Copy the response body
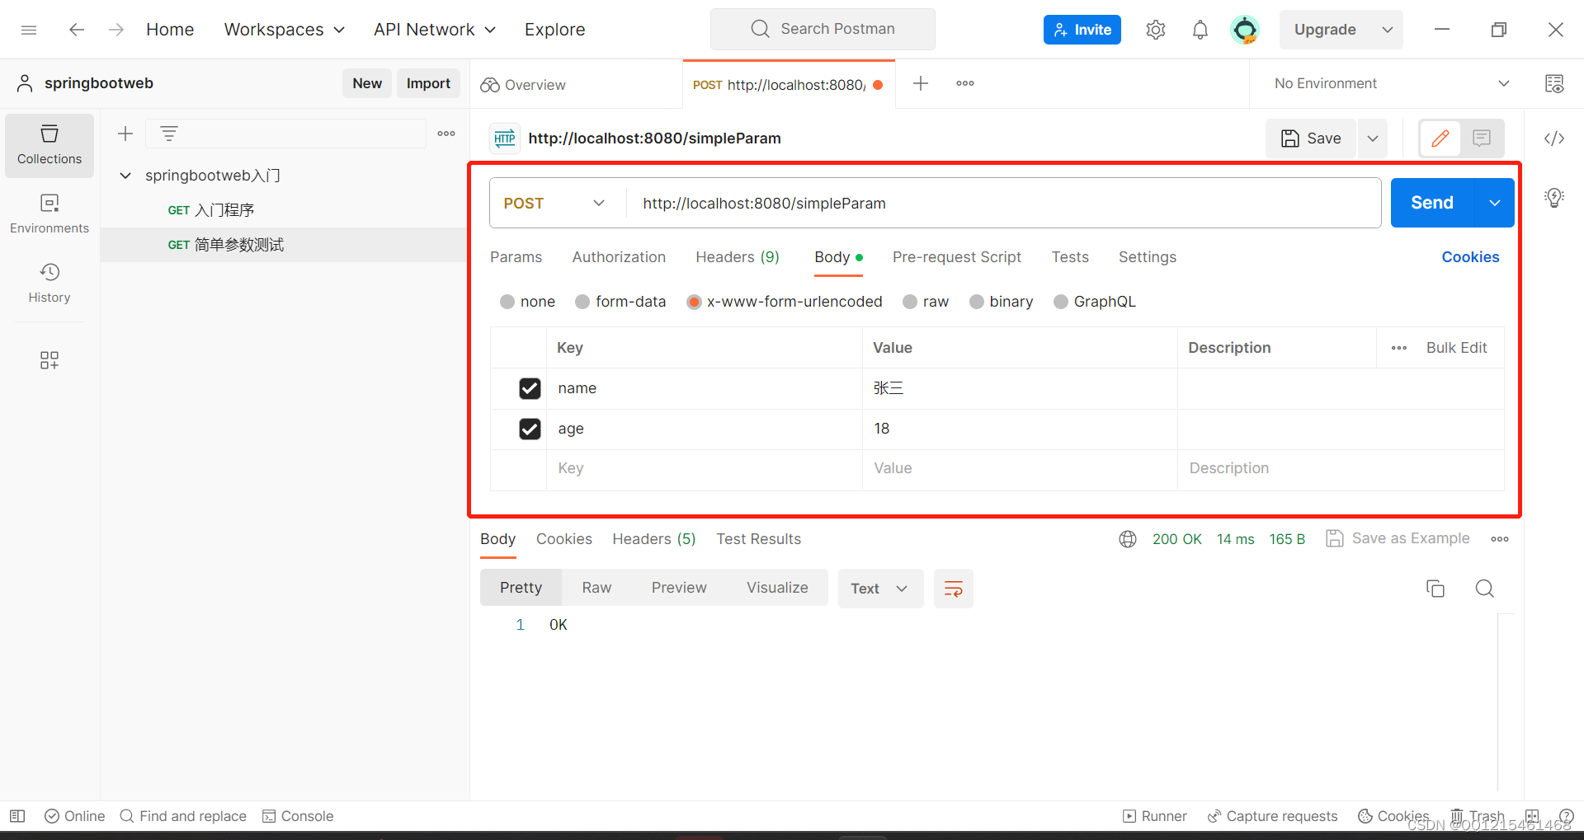 1435,589
